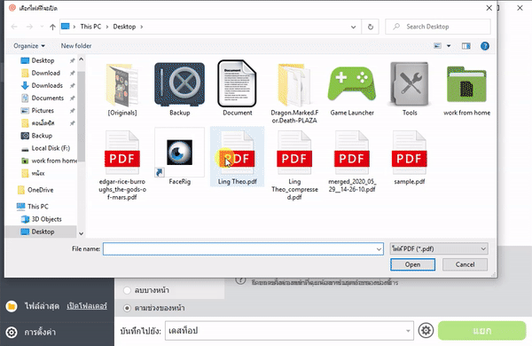The width and height of the screenshot is (532, 346).
Task: Click the Search Desktop box
Action: 438,27
